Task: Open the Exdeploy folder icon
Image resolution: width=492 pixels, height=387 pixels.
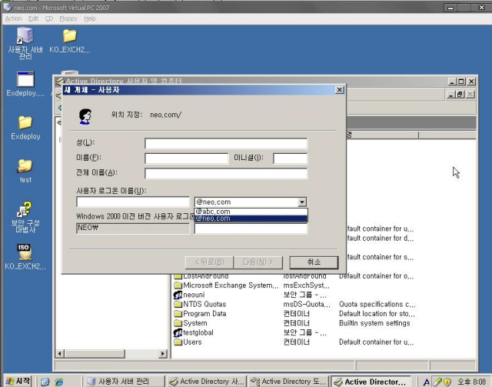Action: (x=25, y=127)
